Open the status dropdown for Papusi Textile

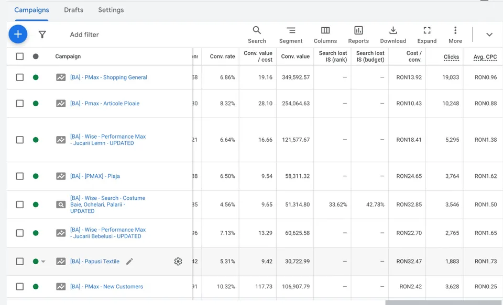pyautogui.click(x=43, y=262)
